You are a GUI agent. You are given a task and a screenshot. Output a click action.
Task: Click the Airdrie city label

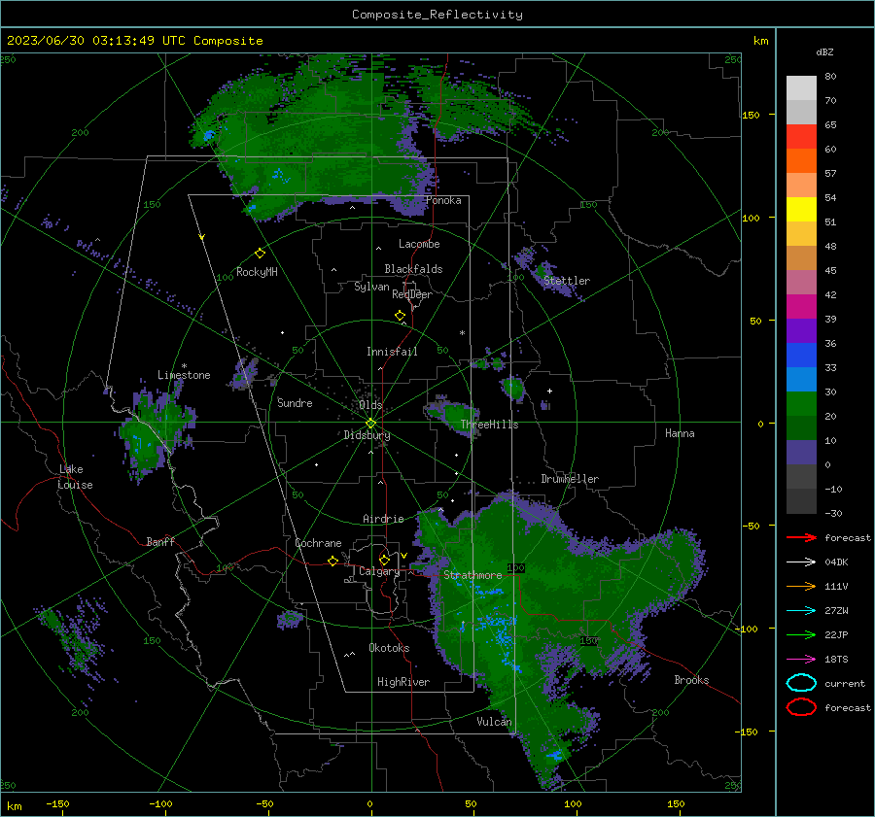(x=383, y=519)
